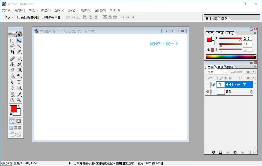Select the Path Selection tool
The width and height of the screenshot is (262, 166).
click(x=12, y=82)
